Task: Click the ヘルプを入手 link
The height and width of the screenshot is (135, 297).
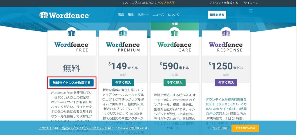Action: pos(166,3)
